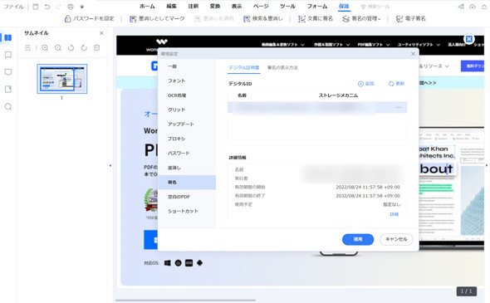The width and height of the screenshot is (490, 303).
Task: Switch to 署名の表示方法 tab
Action: (x=282, y=68)
